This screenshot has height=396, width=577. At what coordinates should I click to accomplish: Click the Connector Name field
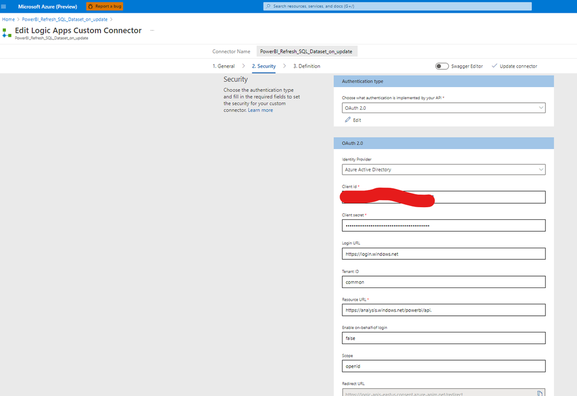[307, 51]
